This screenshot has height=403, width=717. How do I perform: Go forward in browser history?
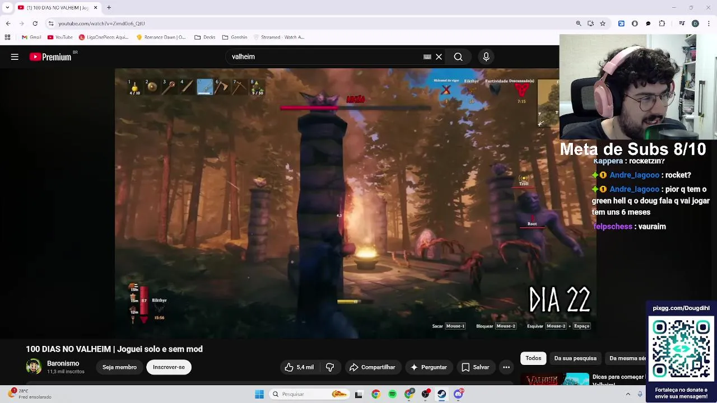(21, 24)
